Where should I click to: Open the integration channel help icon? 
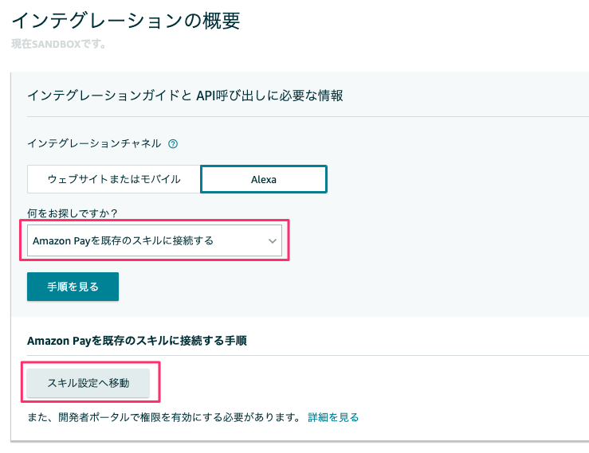point(173,144)
